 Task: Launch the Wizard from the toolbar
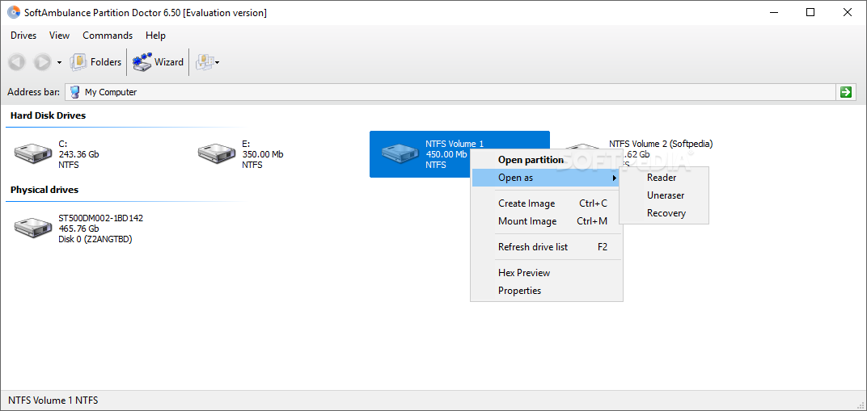click(x=158, y=62)
